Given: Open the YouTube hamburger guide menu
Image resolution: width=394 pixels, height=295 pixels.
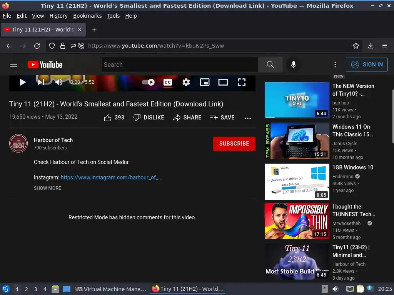Looking at the screenshot, I should (14, 65).
